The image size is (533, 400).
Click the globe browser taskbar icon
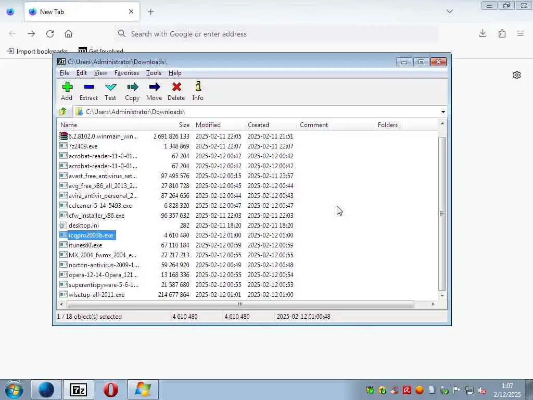coord(46,390)
